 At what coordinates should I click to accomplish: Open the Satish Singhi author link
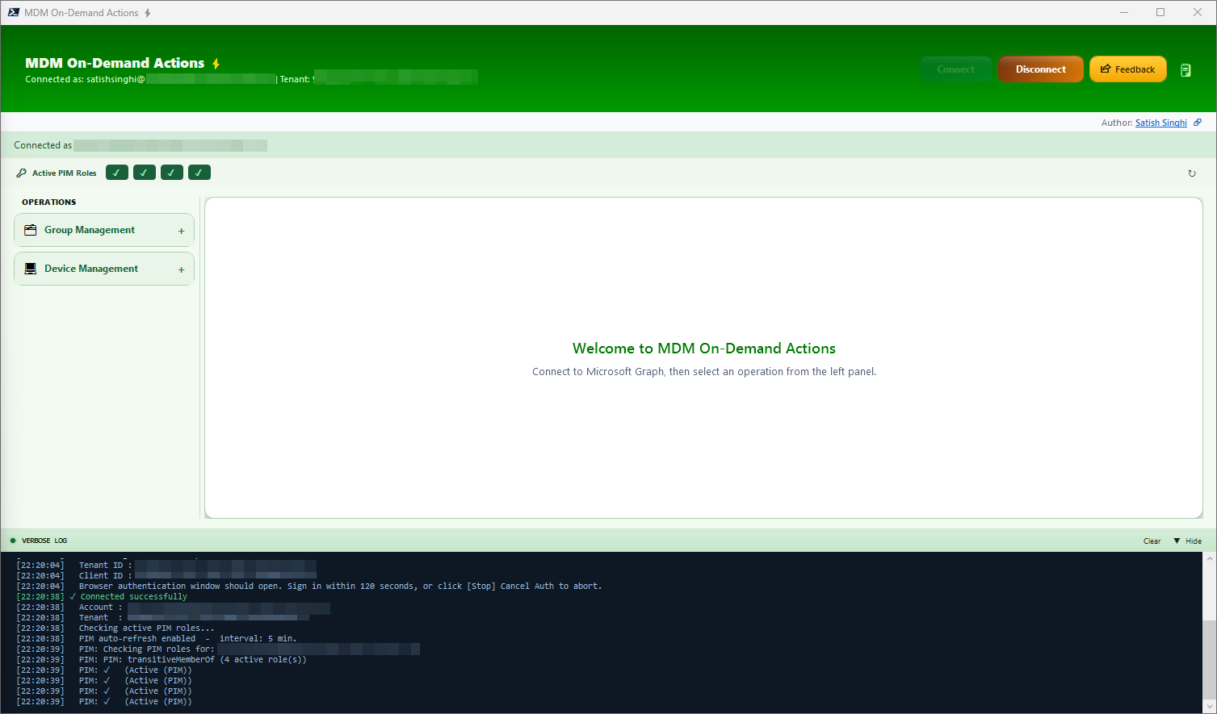tap(1160, 123)
